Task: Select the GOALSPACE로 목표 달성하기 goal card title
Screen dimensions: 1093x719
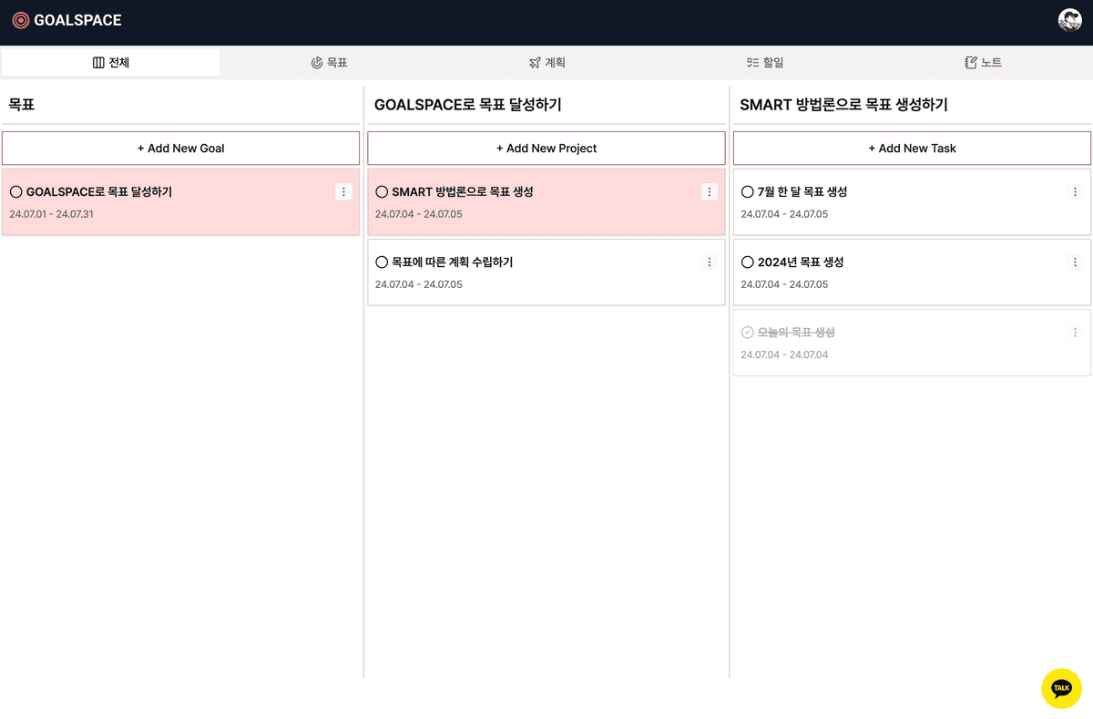Action: (99, 192)
